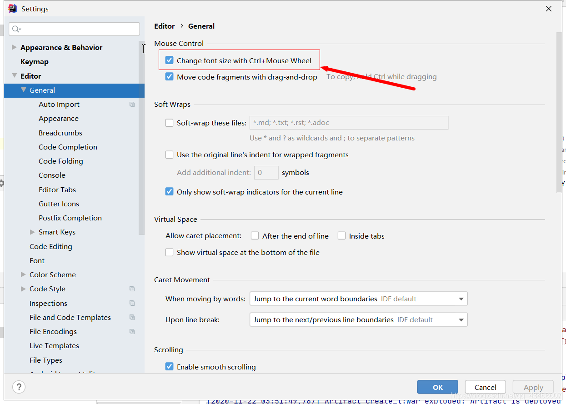Click into the settings search field
This screenshot has width=566, height=404.
[x=74, y=29]
